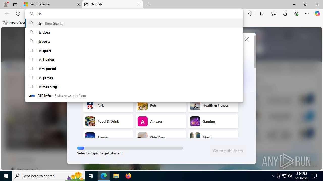323x181 pixels.
Task: Launch Firefox from the taskbar
Action: coord(128,176)
